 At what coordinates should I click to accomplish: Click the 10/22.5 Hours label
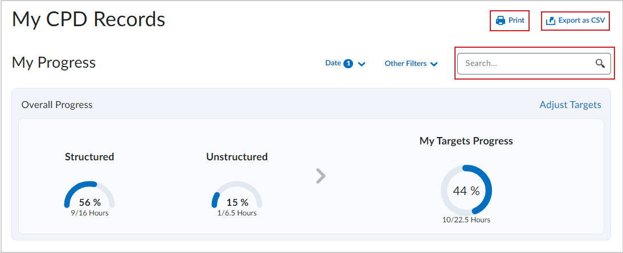point(466,219)
